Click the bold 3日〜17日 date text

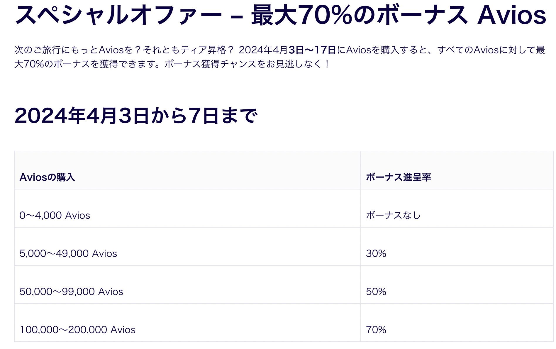[x=312, y=50]
